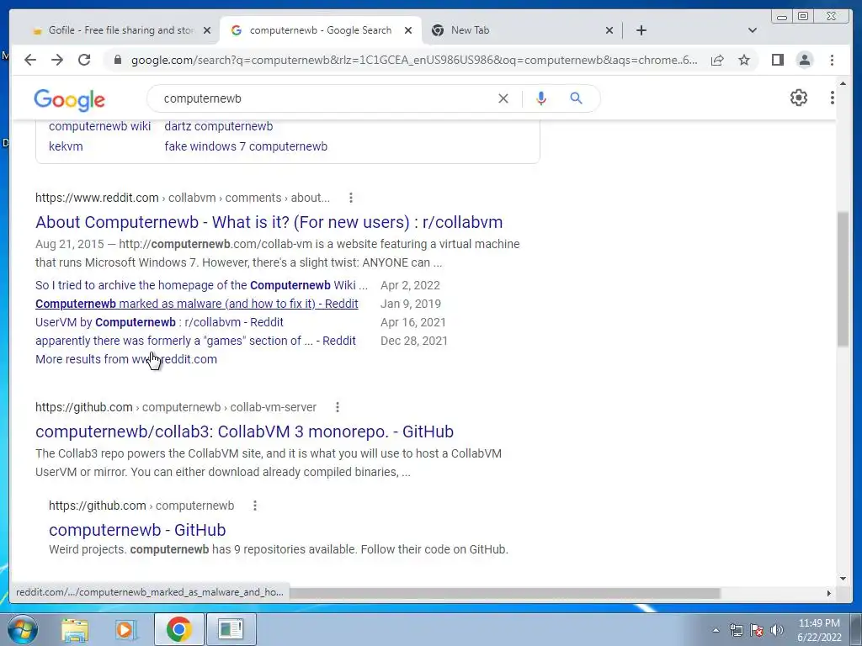Clear the search box with the X
The image size is (862, 646).
pos(503,99)
